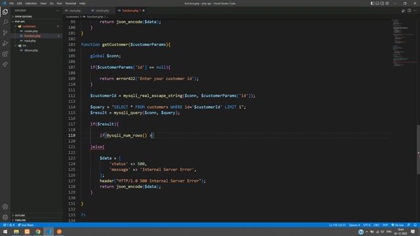The image size is (420, 236).
Task: Open the Edit menu
Action: click(19, 3)
